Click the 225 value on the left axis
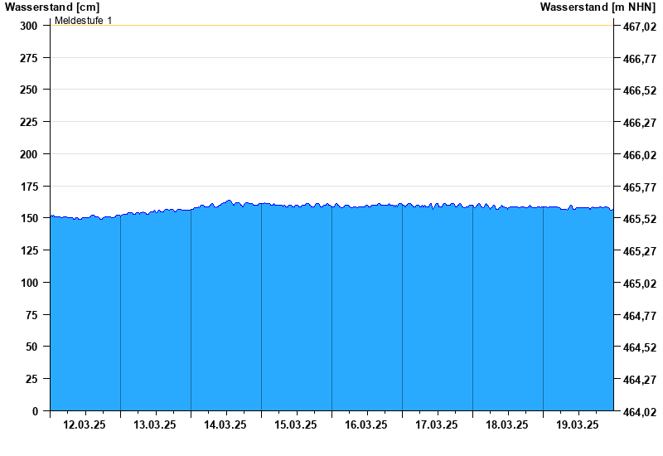Image resolution: width=663 pixels, height=456 pixels. pos(29,122)
